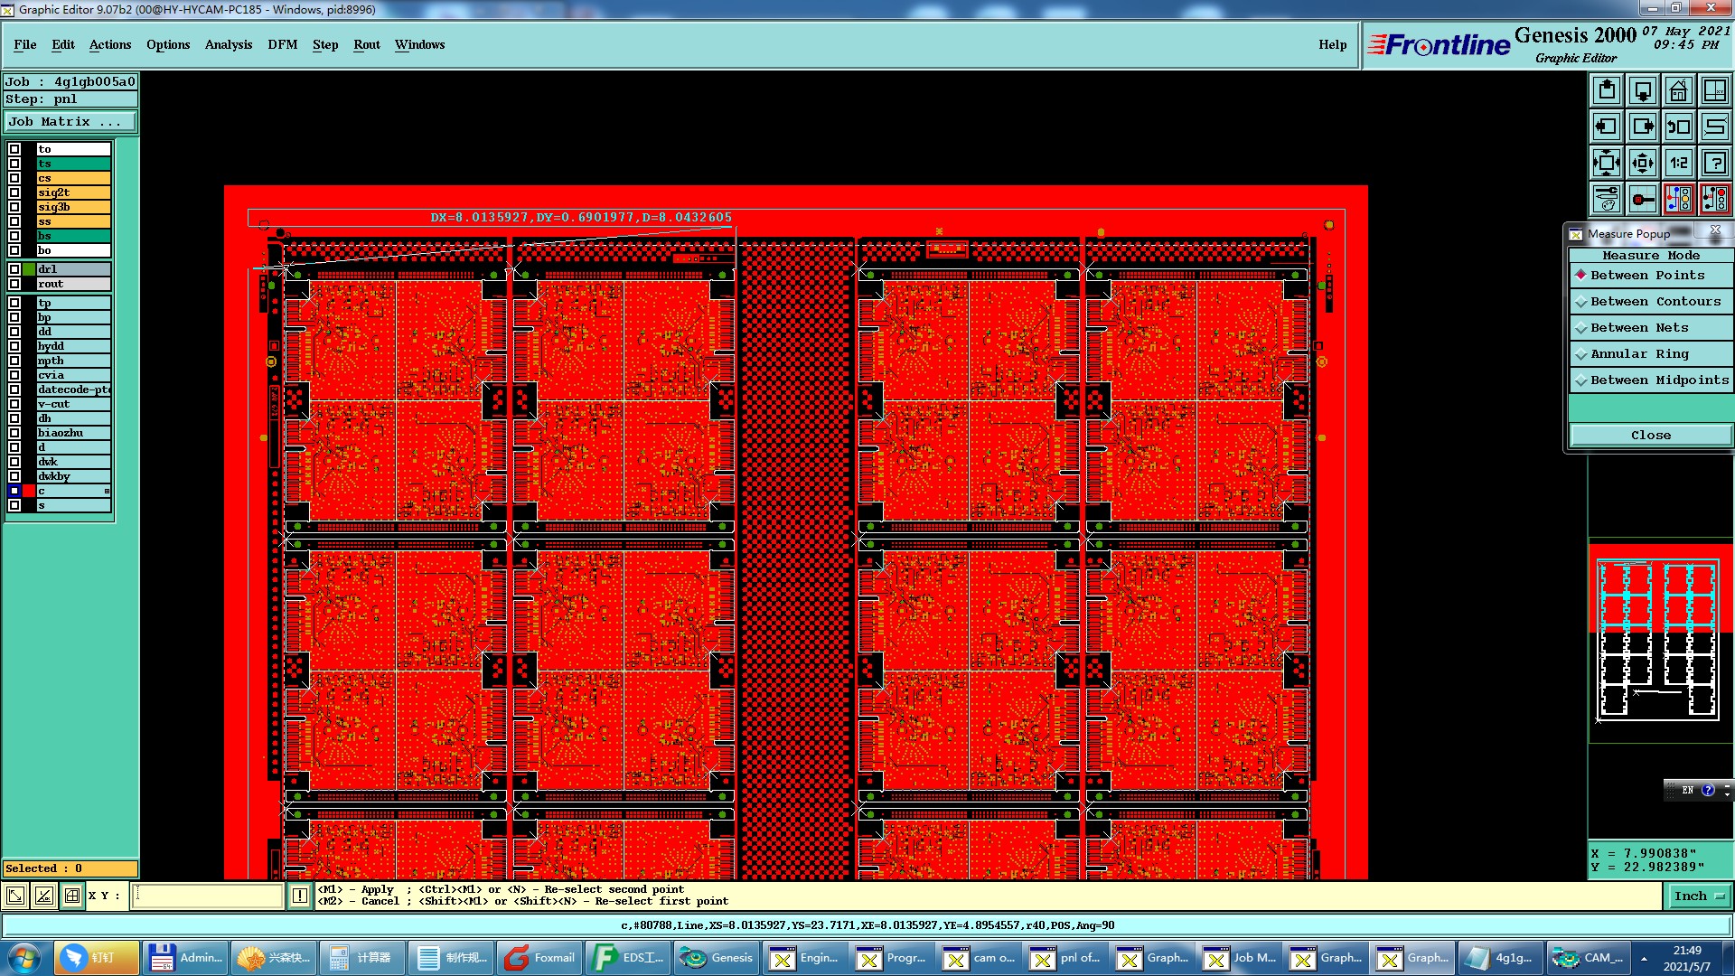
Task: Click the pan right arrow icon
Action: tap(1643, 127)
